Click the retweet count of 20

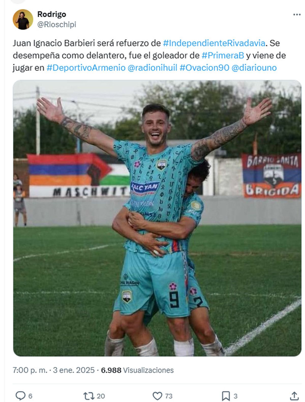[x=101, y=396]
